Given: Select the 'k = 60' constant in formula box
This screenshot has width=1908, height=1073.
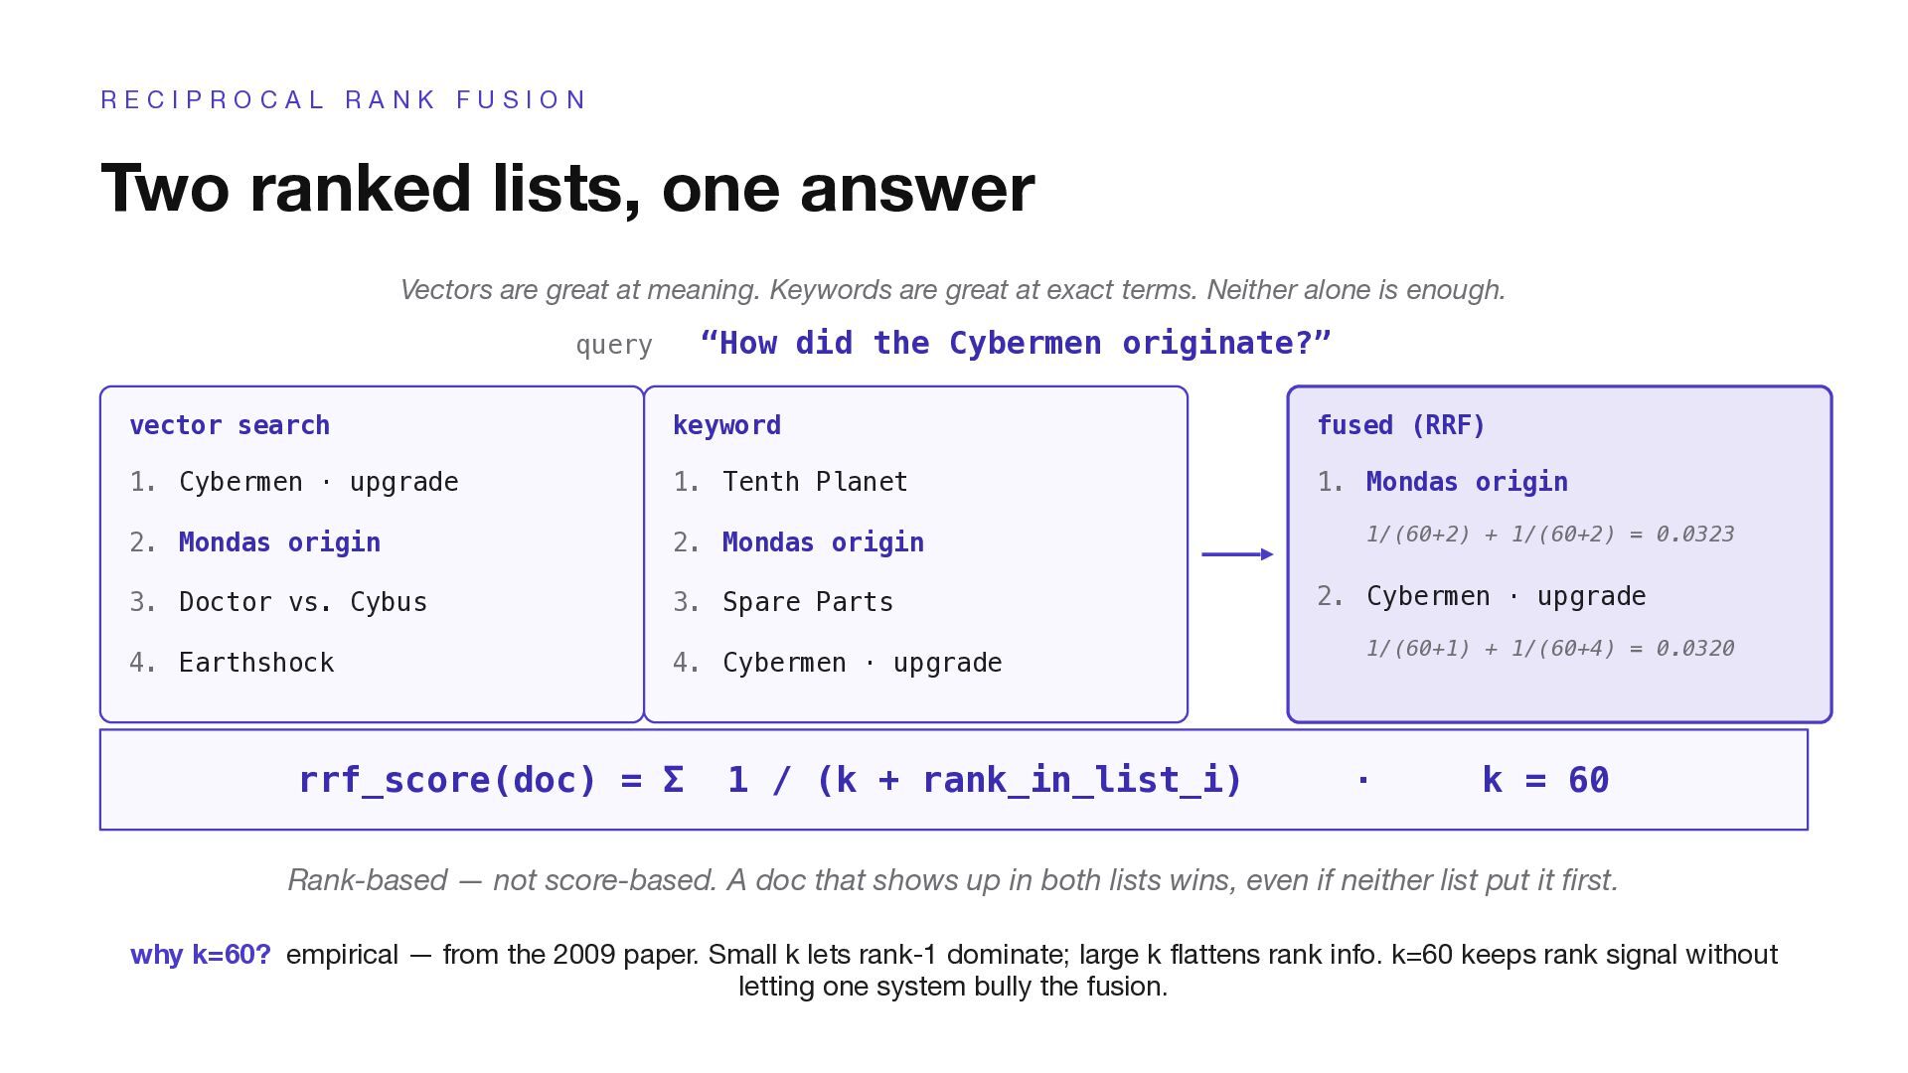Looking at the screenshot, I should pyautogui.click(x=1544, y=780).
